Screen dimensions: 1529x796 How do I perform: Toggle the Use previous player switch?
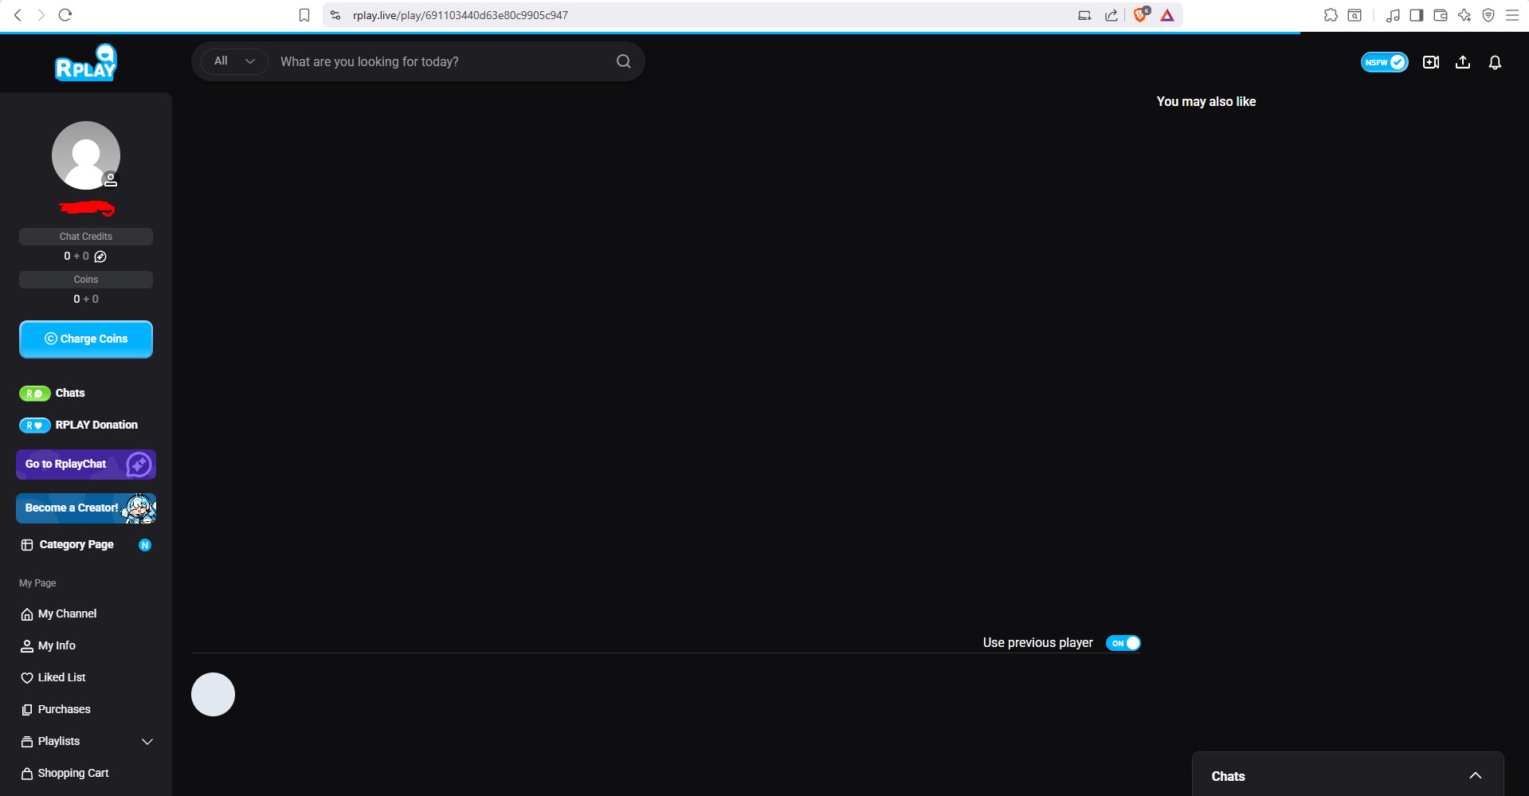(1123, 643)
